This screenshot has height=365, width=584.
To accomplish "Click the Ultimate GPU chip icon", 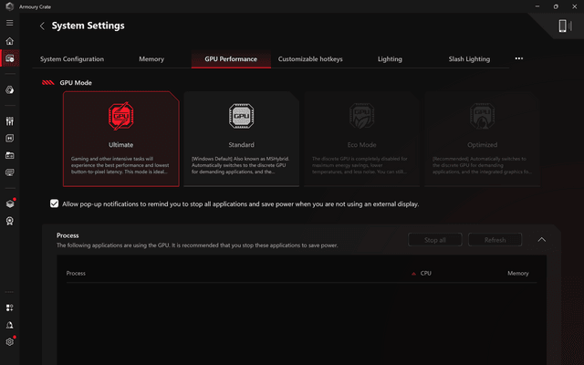I will (x=121, y=116).
